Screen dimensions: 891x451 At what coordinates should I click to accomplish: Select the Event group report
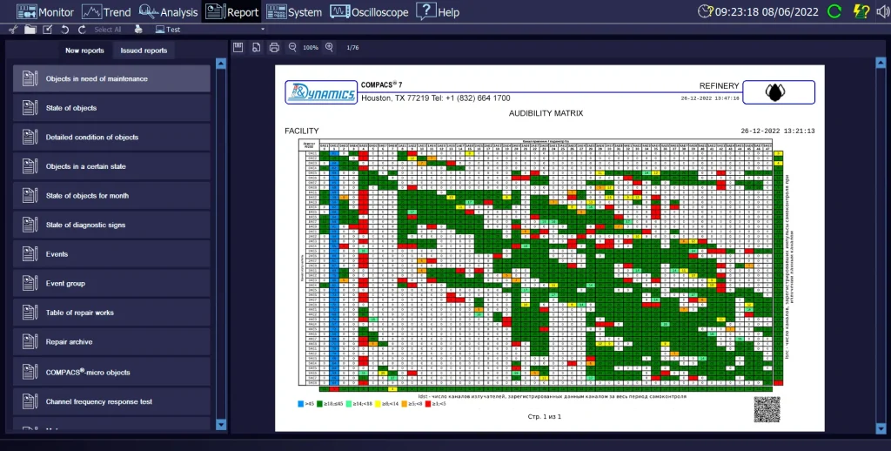tap(111, 283)
